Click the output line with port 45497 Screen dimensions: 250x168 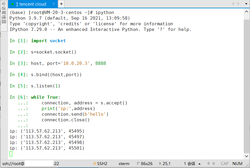point(47,137)
